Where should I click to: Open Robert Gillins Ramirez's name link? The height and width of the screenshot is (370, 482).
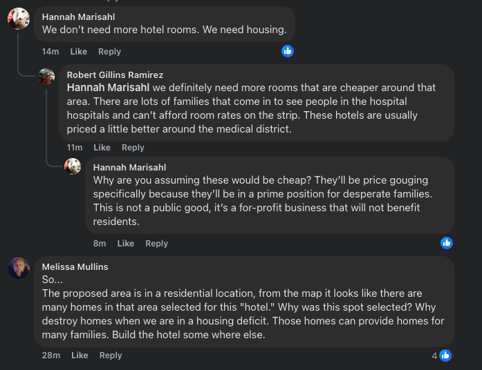click(115, 75)
